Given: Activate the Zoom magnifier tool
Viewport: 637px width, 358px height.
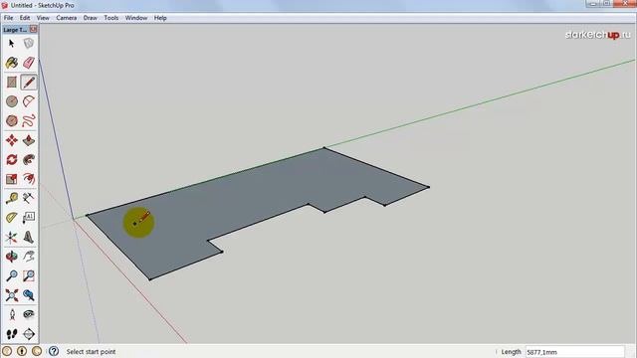Looking at the screenshot, I should click(x=11, y=276).
